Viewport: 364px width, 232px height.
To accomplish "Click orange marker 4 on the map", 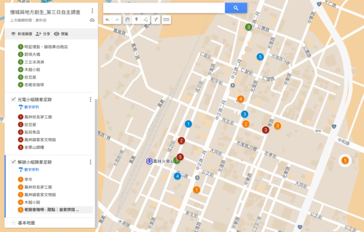I will pos(241,99).
